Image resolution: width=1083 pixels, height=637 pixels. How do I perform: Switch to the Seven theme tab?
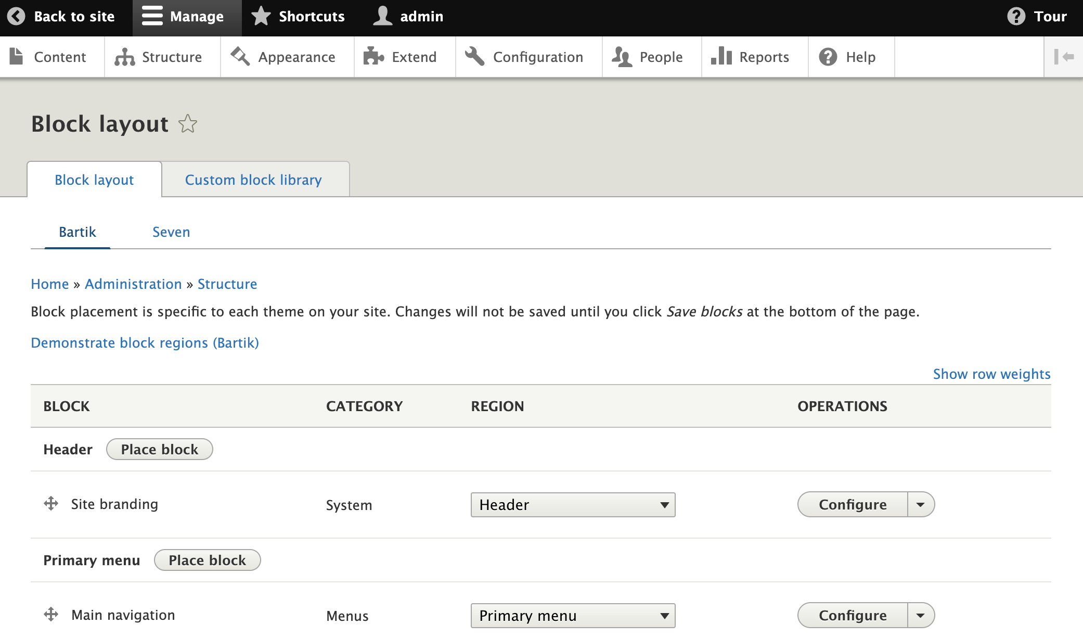[x=171, y=232]
